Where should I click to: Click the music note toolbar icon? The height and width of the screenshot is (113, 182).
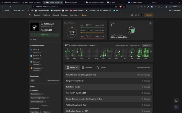point(162,7)
